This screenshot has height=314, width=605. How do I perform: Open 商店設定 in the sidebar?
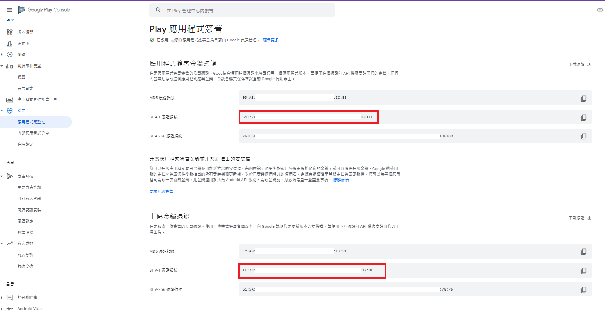coord(25,221)
